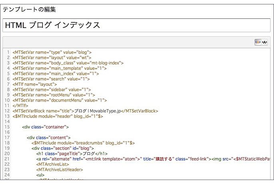Place cursor on MTSetVar name="type" value="blog" line
Viewport: 274px width, 184px height.
[x=52, y=52]
